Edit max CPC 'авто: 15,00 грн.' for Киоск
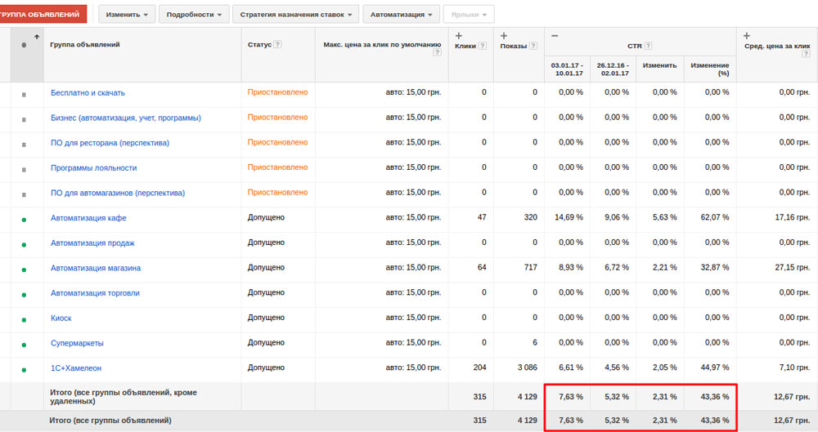Image resolution: width=818 pixels, height=432 pixels. (413, 318)
